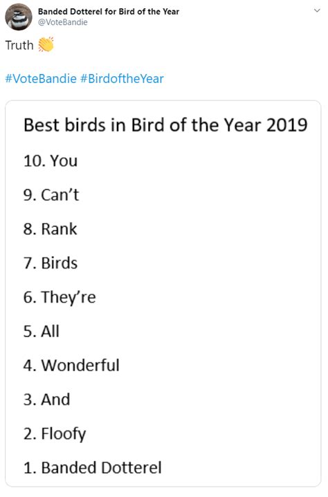Click the 'Best birds in Bird of the Year 2019' heading
Viewport: 328px width, 497px height.
pyautogui.click(x=165, y=125)
